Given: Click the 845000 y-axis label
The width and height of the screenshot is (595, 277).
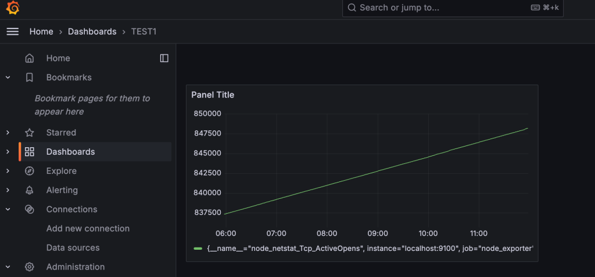Looking at the screenshot, I should click(207, 153).
